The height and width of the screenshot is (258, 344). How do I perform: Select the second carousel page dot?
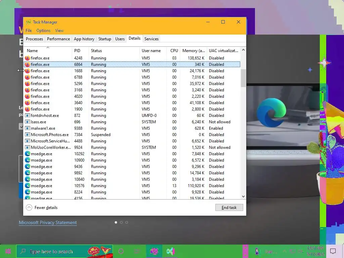click(x=121, y=222)
